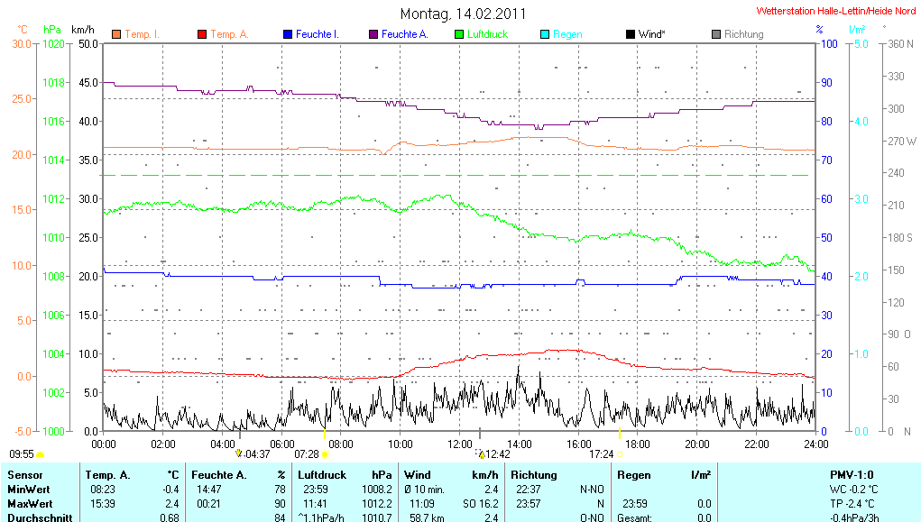Click the green Luftdruck legend square
The image size is (921, 522).
[459, 34]
